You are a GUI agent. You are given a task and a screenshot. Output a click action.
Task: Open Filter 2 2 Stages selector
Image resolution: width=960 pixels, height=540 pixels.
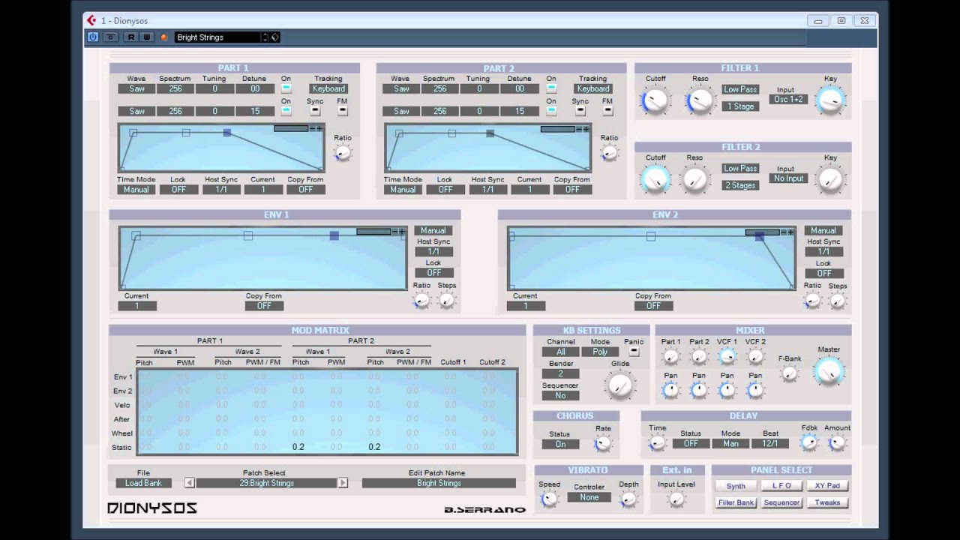pyautogui.click(x=740, y=185)
